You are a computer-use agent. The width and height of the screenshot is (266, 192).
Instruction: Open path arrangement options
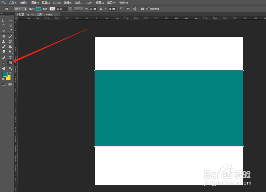tap(135, 9)
